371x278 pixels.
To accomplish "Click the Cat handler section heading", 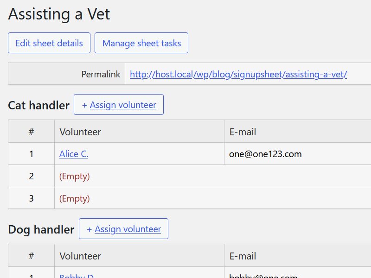I will 38,105.
